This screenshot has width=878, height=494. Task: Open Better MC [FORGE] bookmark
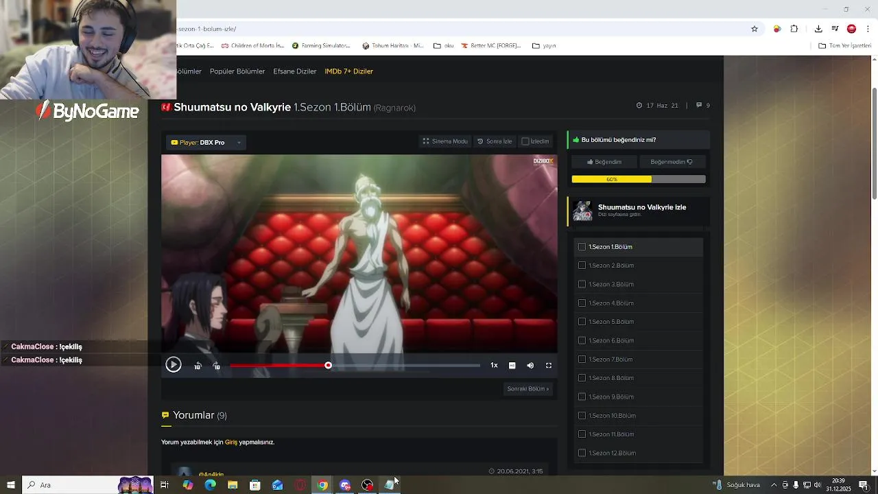pos(491,46)
